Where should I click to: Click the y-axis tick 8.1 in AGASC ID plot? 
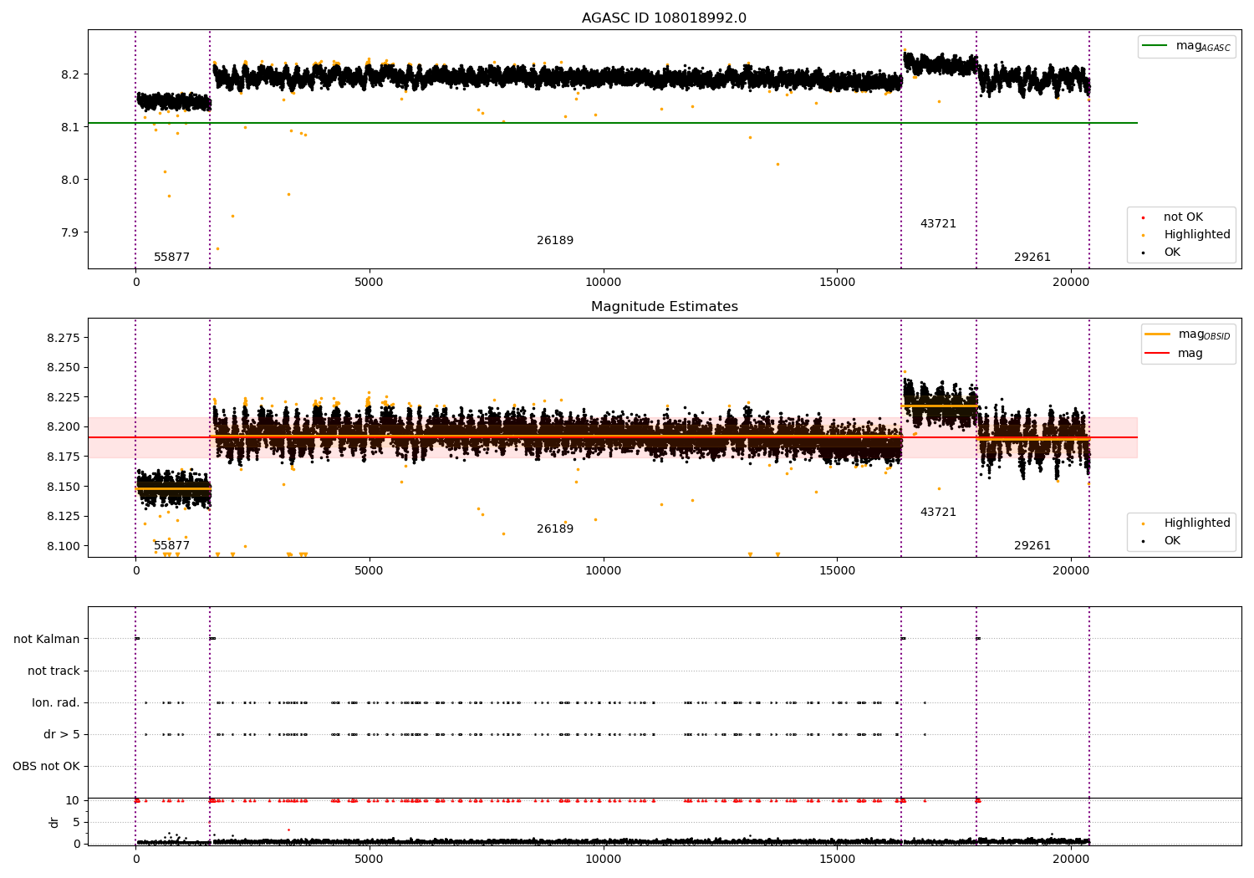point(70,127)
